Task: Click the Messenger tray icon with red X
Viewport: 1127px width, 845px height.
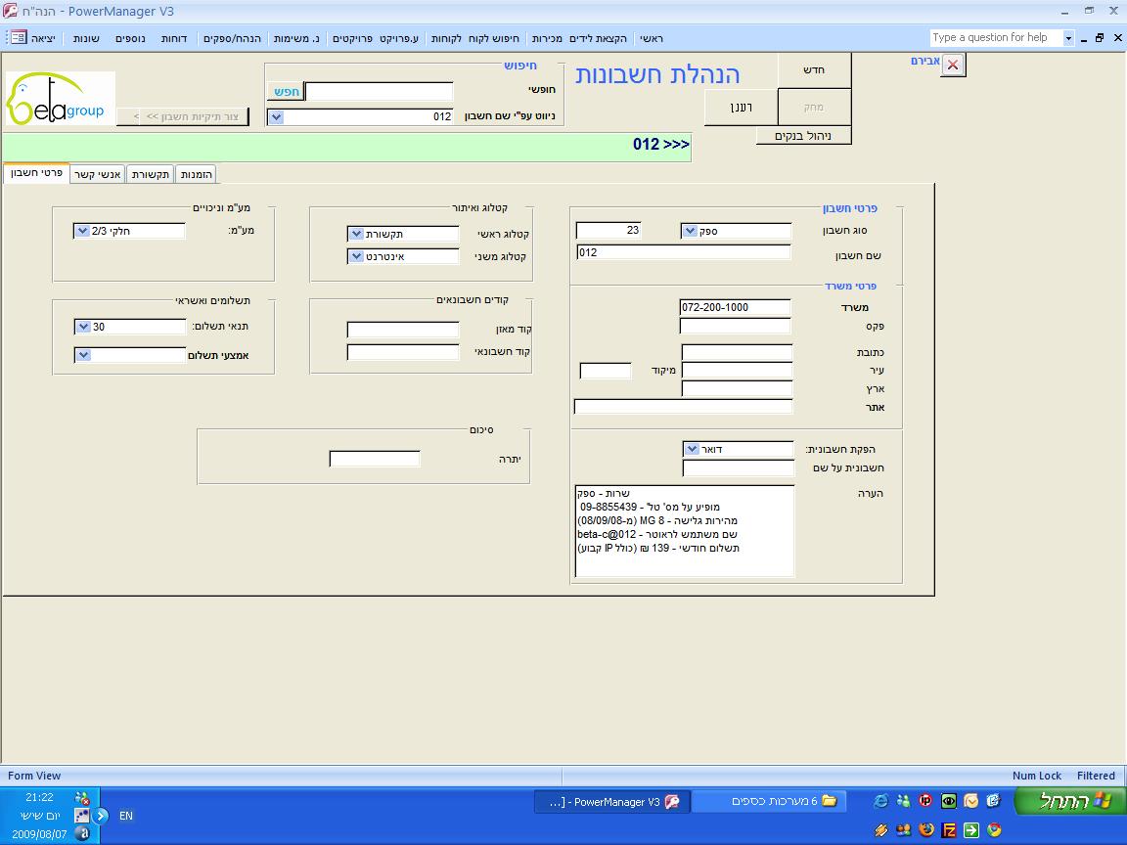Action: (82, 798)
